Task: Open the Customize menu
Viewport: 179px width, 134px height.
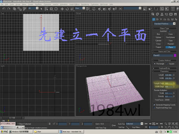Action: coord(95,4)
